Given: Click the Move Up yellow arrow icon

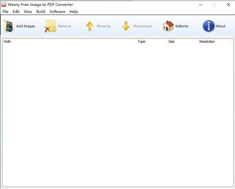Looking at the screenshot, I should pyautogui.click(x=90, y=26).
